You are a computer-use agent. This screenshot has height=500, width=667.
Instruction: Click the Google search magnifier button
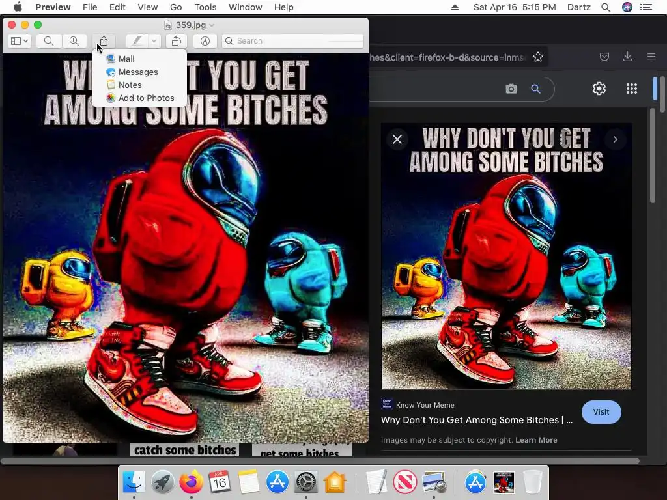(535, 89)
